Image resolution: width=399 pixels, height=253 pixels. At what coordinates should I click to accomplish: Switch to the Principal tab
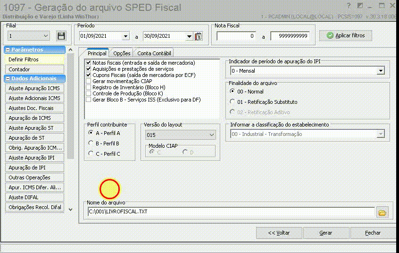97,53
